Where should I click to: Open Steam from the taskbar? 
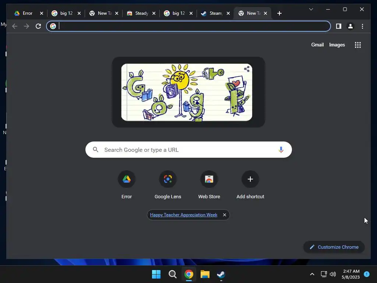tap(221, 274)
